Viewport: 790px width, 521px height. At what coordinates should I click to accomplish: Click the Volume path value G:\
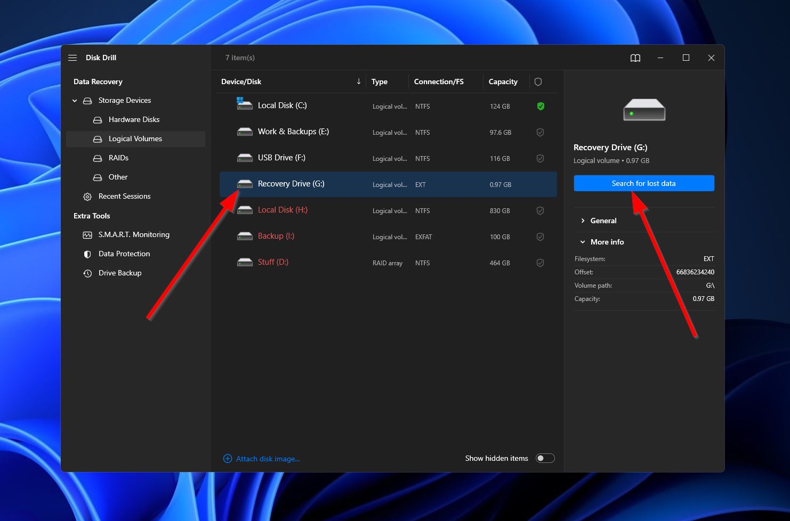(710, 286)
